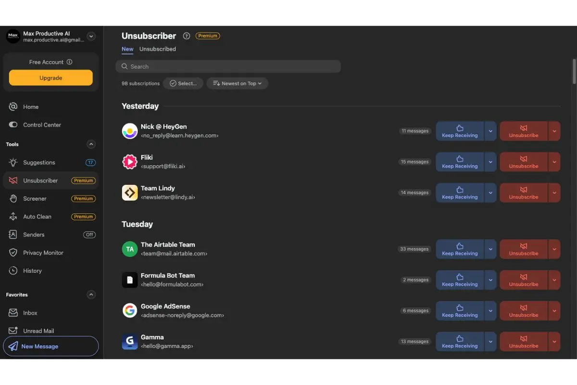Viewport: 577px width, 385px height.
Task: Collapse the Favorites section
Action: (91, 295)
